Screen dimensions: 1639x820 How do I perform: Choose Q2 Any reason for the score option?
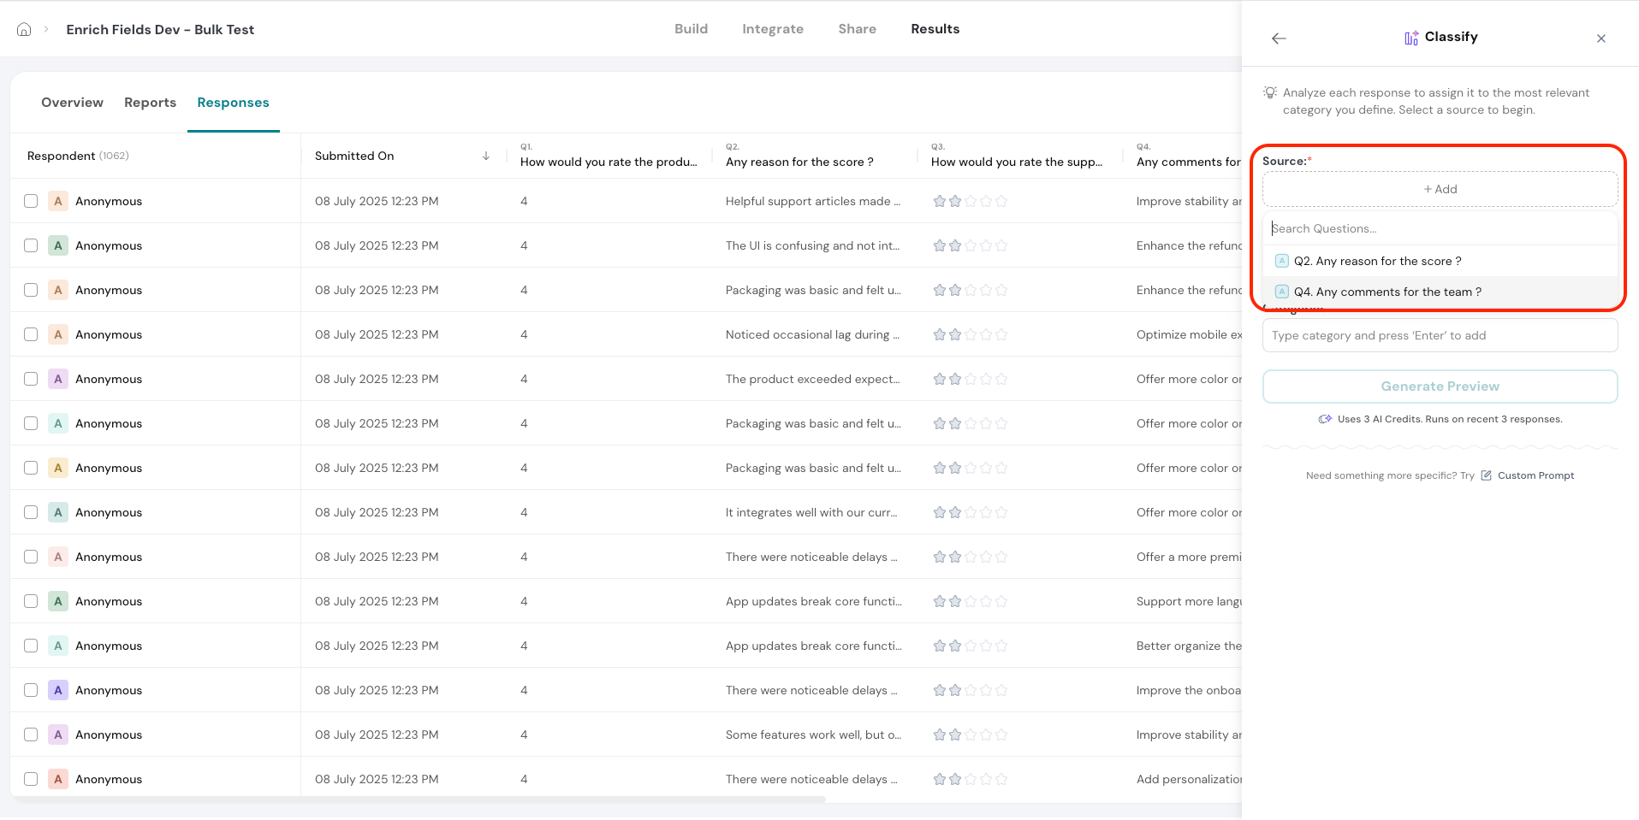1376,261
